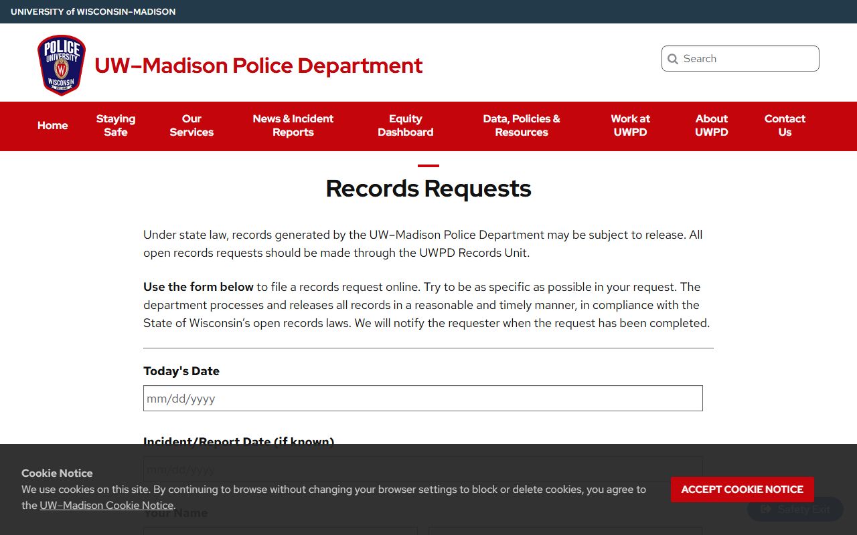
Task: Open UW–Madison Police Department title link
Action: point(258,66)
